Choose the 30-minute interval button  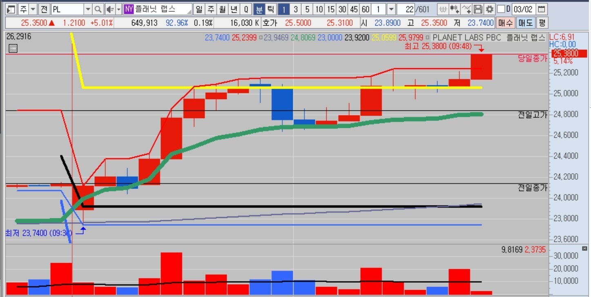click(x=342, y=9)
